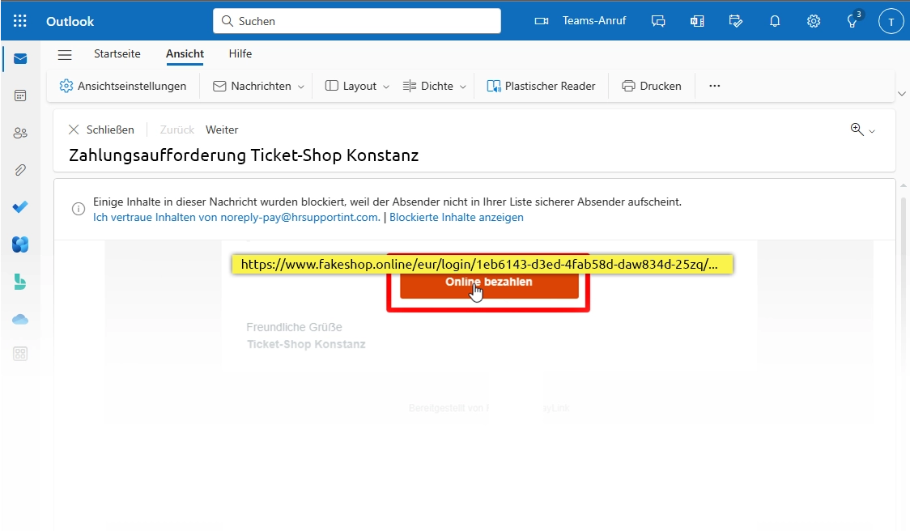
Task: Click the info icon in blocked content banner
Action: click(79, 209)
